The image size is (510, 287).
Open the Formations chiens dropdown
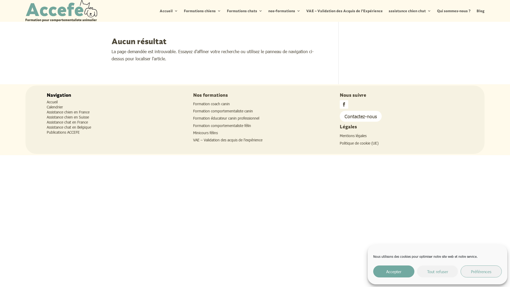click(x=202, y=11)
